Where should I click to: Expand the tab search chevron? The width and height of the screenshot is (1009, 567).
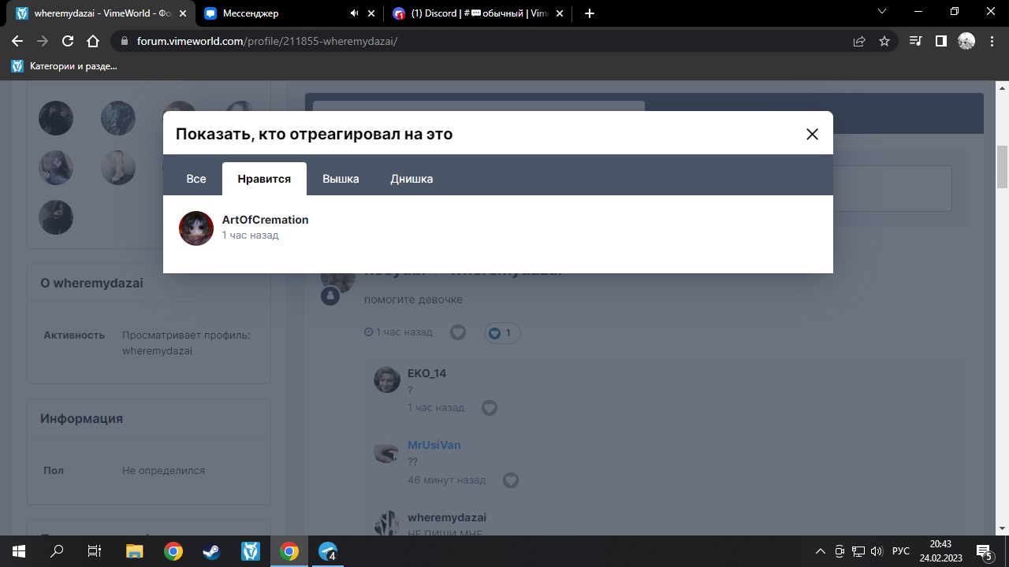pos(882,12)
